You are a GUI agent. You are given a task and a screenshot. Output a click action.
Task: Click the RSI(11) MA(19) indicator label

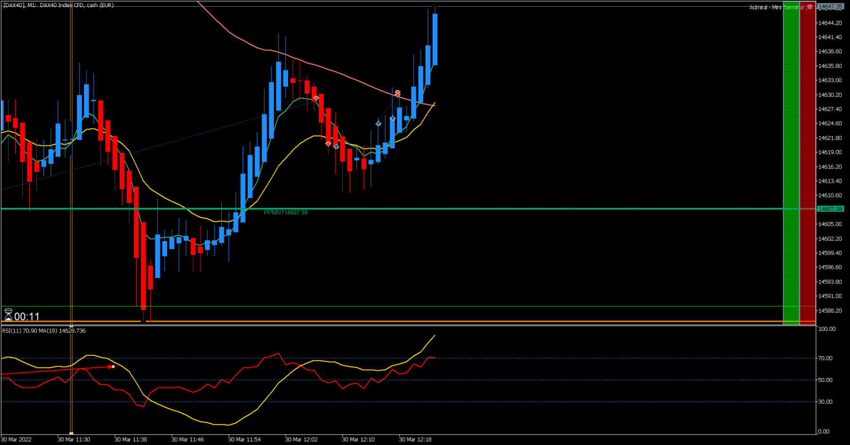point(44,331)
